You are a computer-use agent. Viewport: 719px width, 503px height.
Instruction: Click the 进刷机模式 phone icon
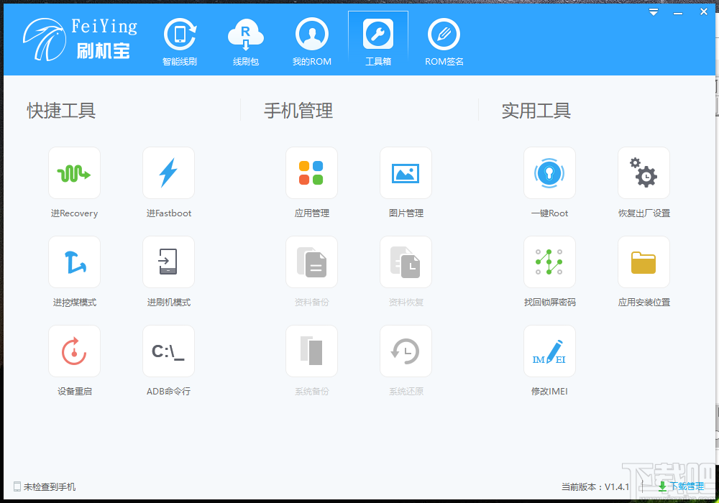(168, 262)
